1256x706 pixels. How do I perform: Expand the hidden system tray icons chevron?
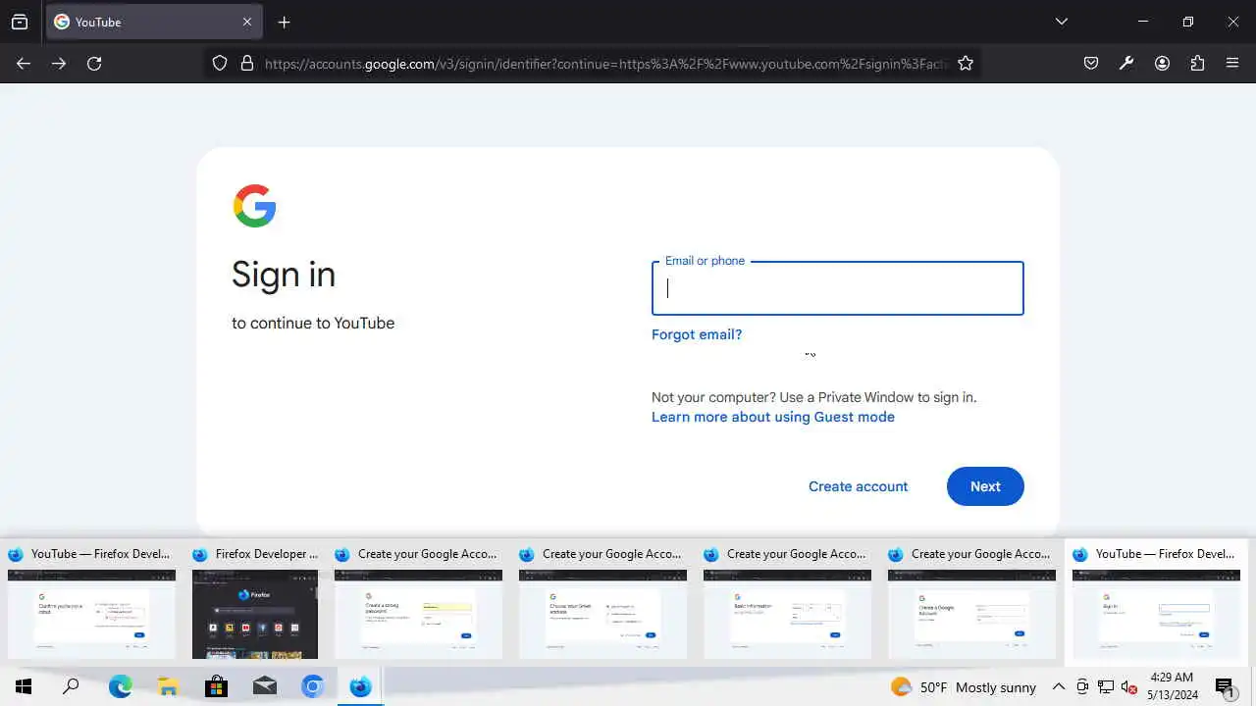(1059, 687)
